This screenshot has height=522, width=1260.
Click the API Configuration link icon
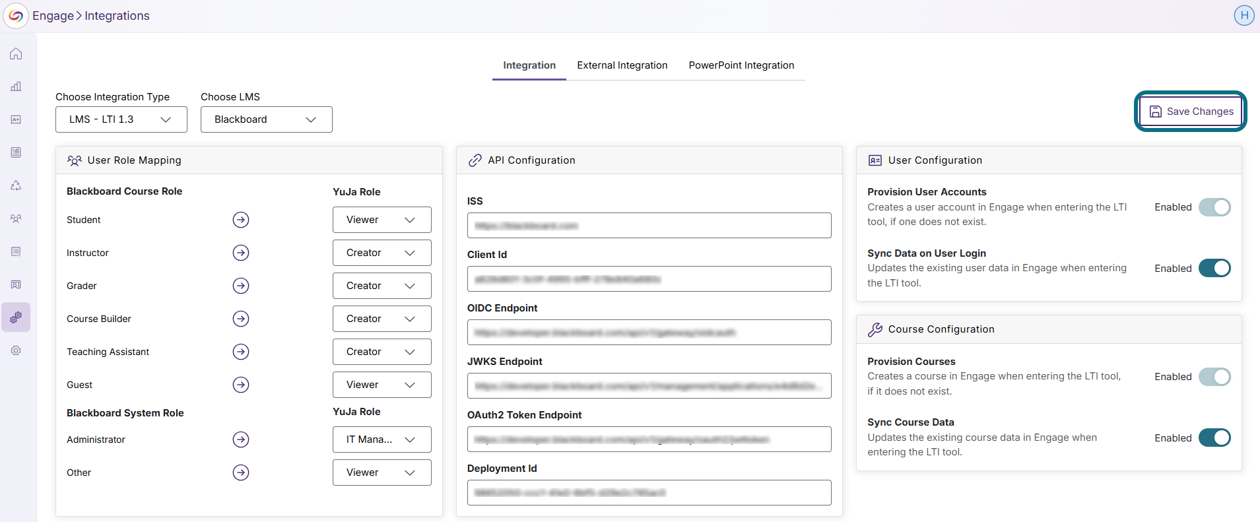475,160
